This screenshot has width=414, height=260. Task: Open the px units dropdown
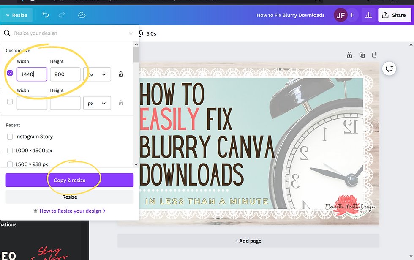pyautogui.click(x=97, y=74)
